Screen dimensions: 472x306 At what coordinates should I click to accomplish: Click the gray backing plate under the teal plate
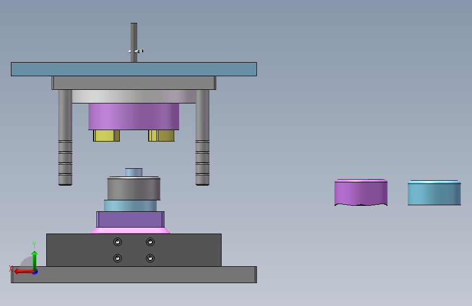click(x=134, y=83)
